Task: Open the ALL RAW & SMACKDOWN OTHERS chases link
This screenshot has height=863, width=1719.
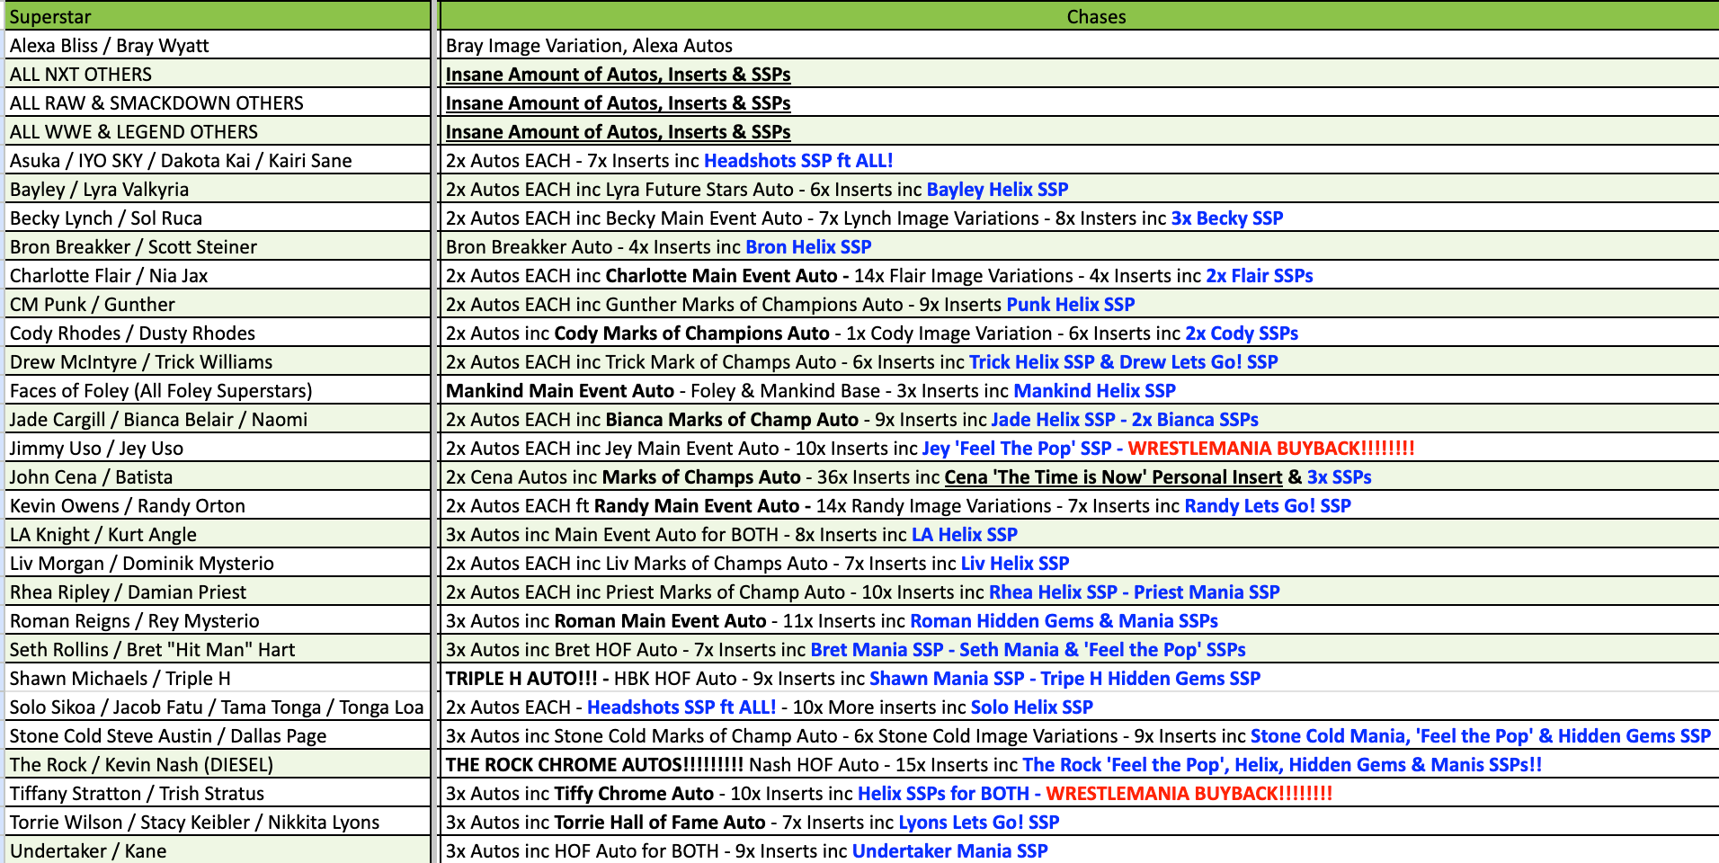Action: [618, 103]
